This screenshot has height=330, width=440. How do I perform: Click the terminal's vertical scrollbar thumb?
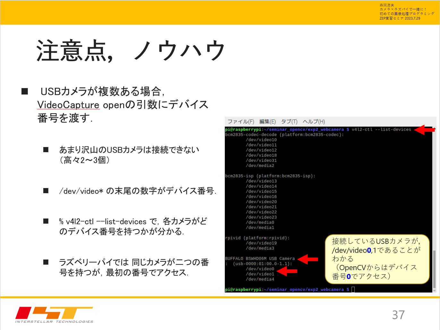(x=434, y=269)
